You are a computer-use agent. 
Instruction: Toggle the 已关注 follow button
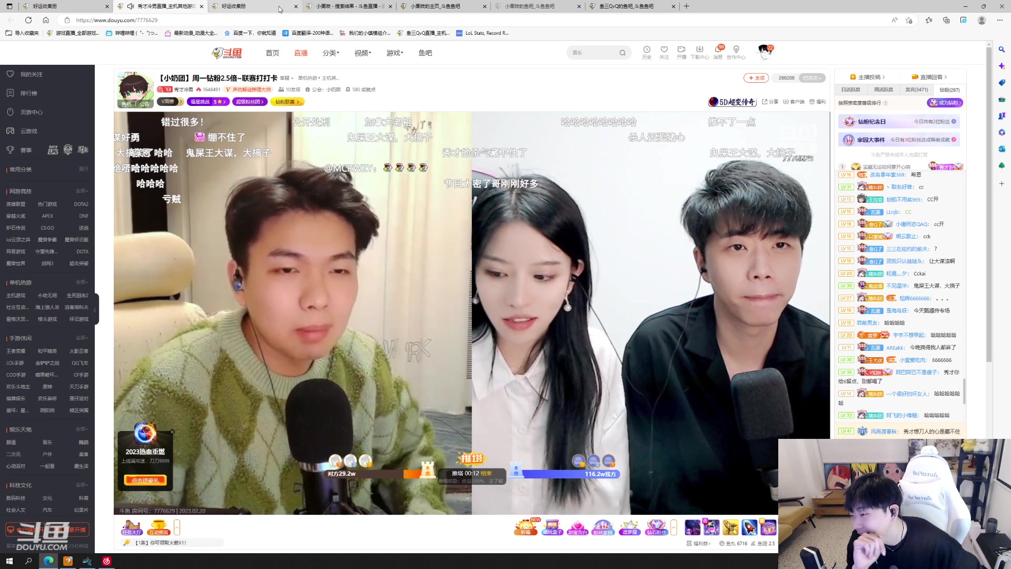pos(812,78)
